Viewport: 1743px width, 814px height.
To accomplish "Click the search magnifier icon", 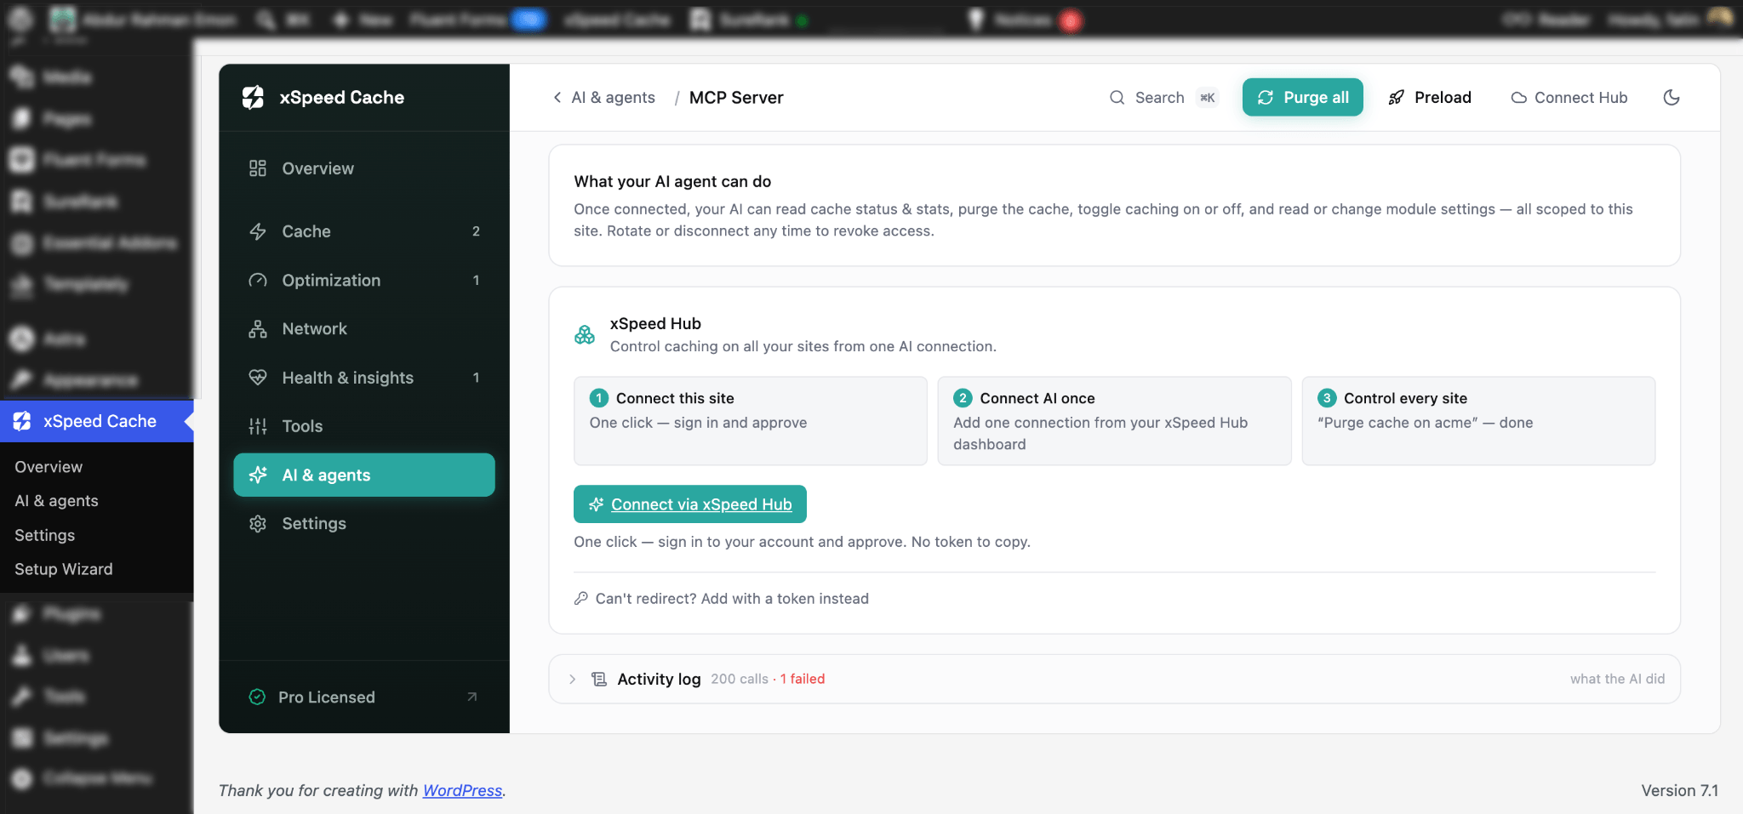I will pyautogui.click(x=1117, y=98).
